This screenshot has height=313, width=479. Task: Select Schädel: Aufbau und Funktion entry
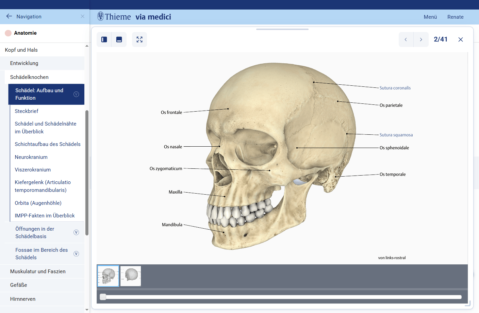coord(39,94)
